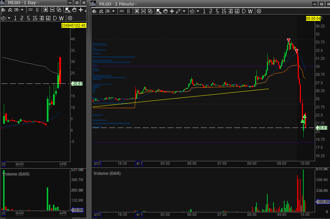This screenshot has height=219, width=330.
Task: Select the W weekly interval in 1 Day window
Action: (61, 18)
